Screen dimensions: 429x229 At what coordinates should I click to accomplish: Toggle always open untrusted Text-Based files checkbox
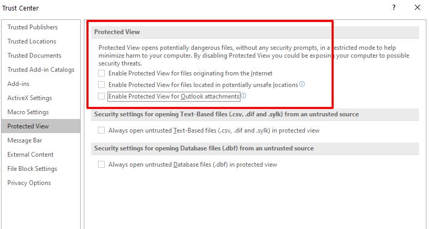coord(102,130)
